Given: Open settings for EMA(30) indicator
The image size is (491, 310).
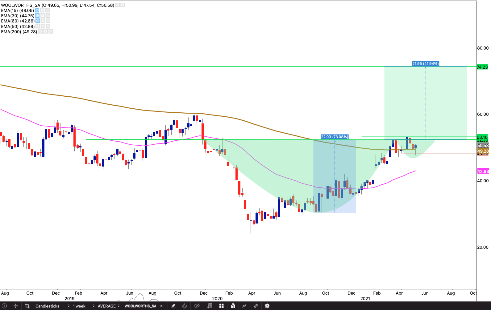Looking at the screenshot, I should [x=43, y=16].
